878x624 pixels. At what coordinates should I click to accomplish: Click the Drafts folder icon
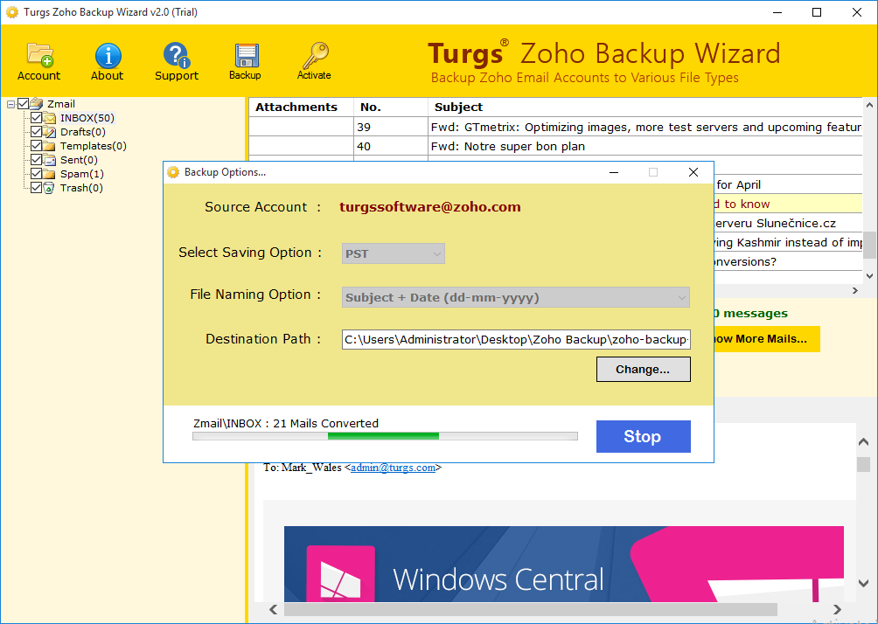50,132
